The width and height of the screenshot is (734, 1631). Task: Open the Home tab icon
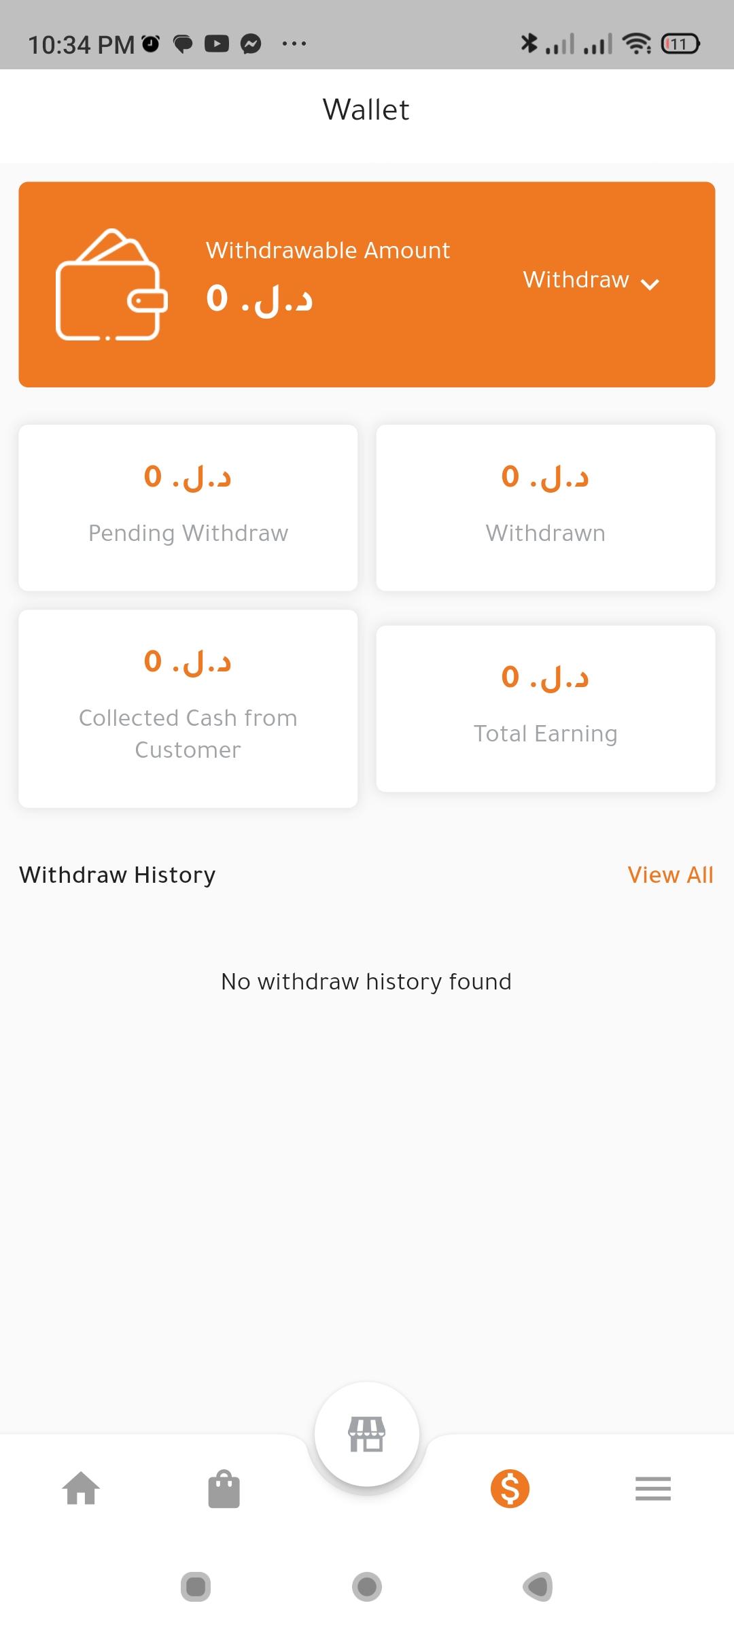tap(81, 1488)
